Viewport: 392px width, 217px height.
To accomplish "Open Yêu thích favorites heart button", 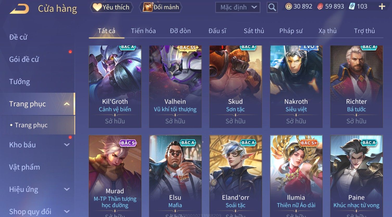I will coord(111,7).
